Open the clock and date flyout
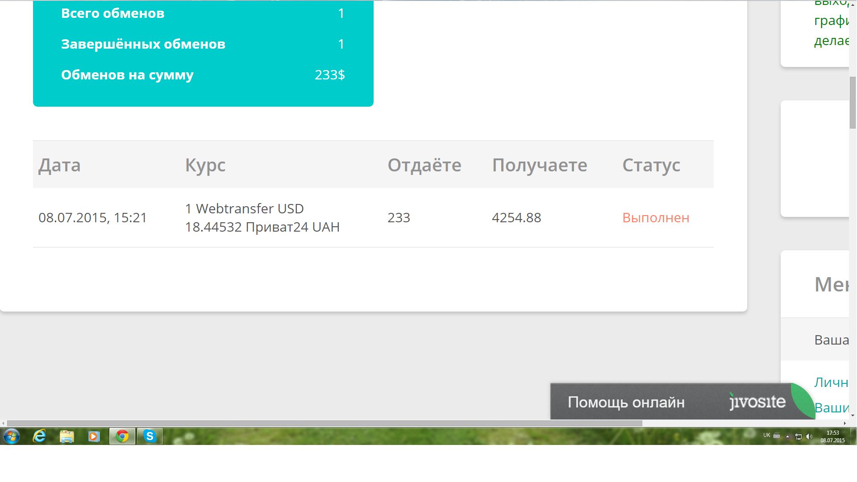The height and width of the screenshot is (482, 857). pyautogui.click(x=832, y=436)
